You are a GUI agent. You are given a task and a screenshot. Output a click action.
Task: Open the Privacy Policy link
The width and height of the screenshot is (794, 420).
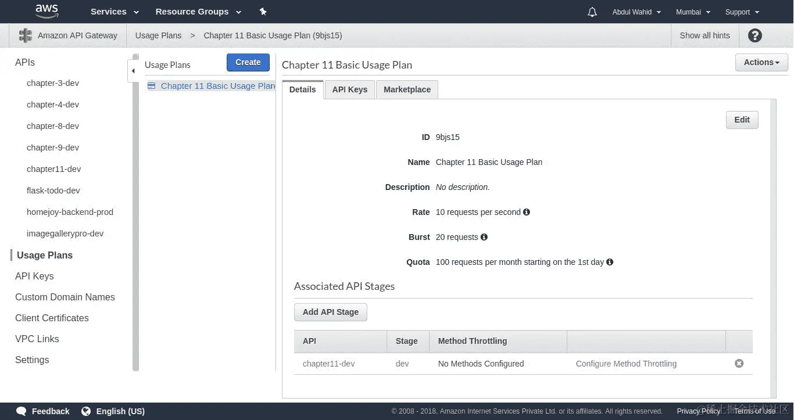(699, 411)
